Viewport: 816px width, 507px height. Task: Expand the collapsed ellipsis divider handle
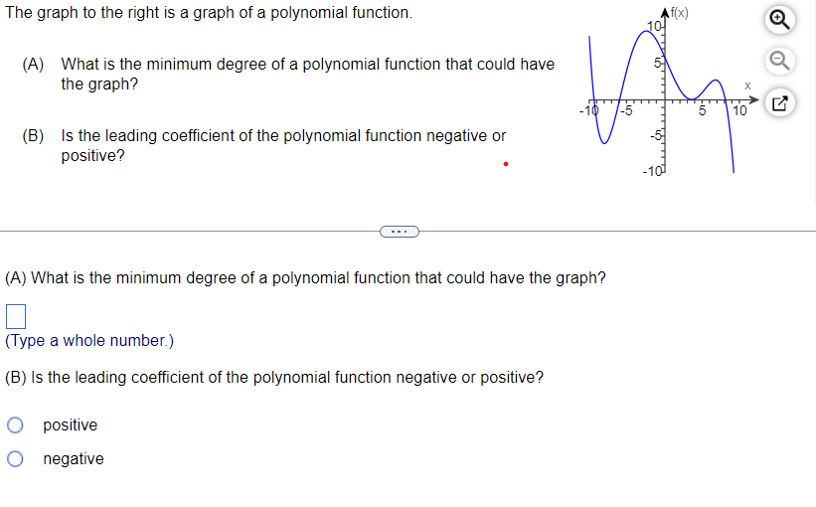click(400, 232)
